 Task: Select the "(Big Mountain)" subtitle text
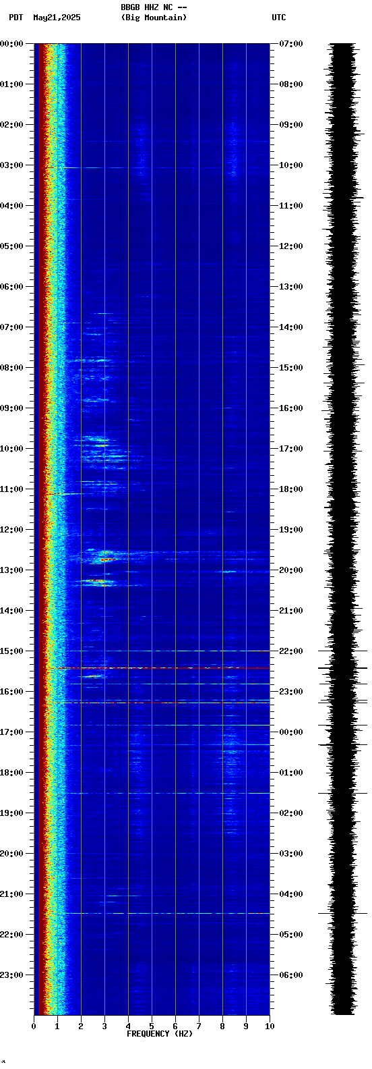point(154,18)
